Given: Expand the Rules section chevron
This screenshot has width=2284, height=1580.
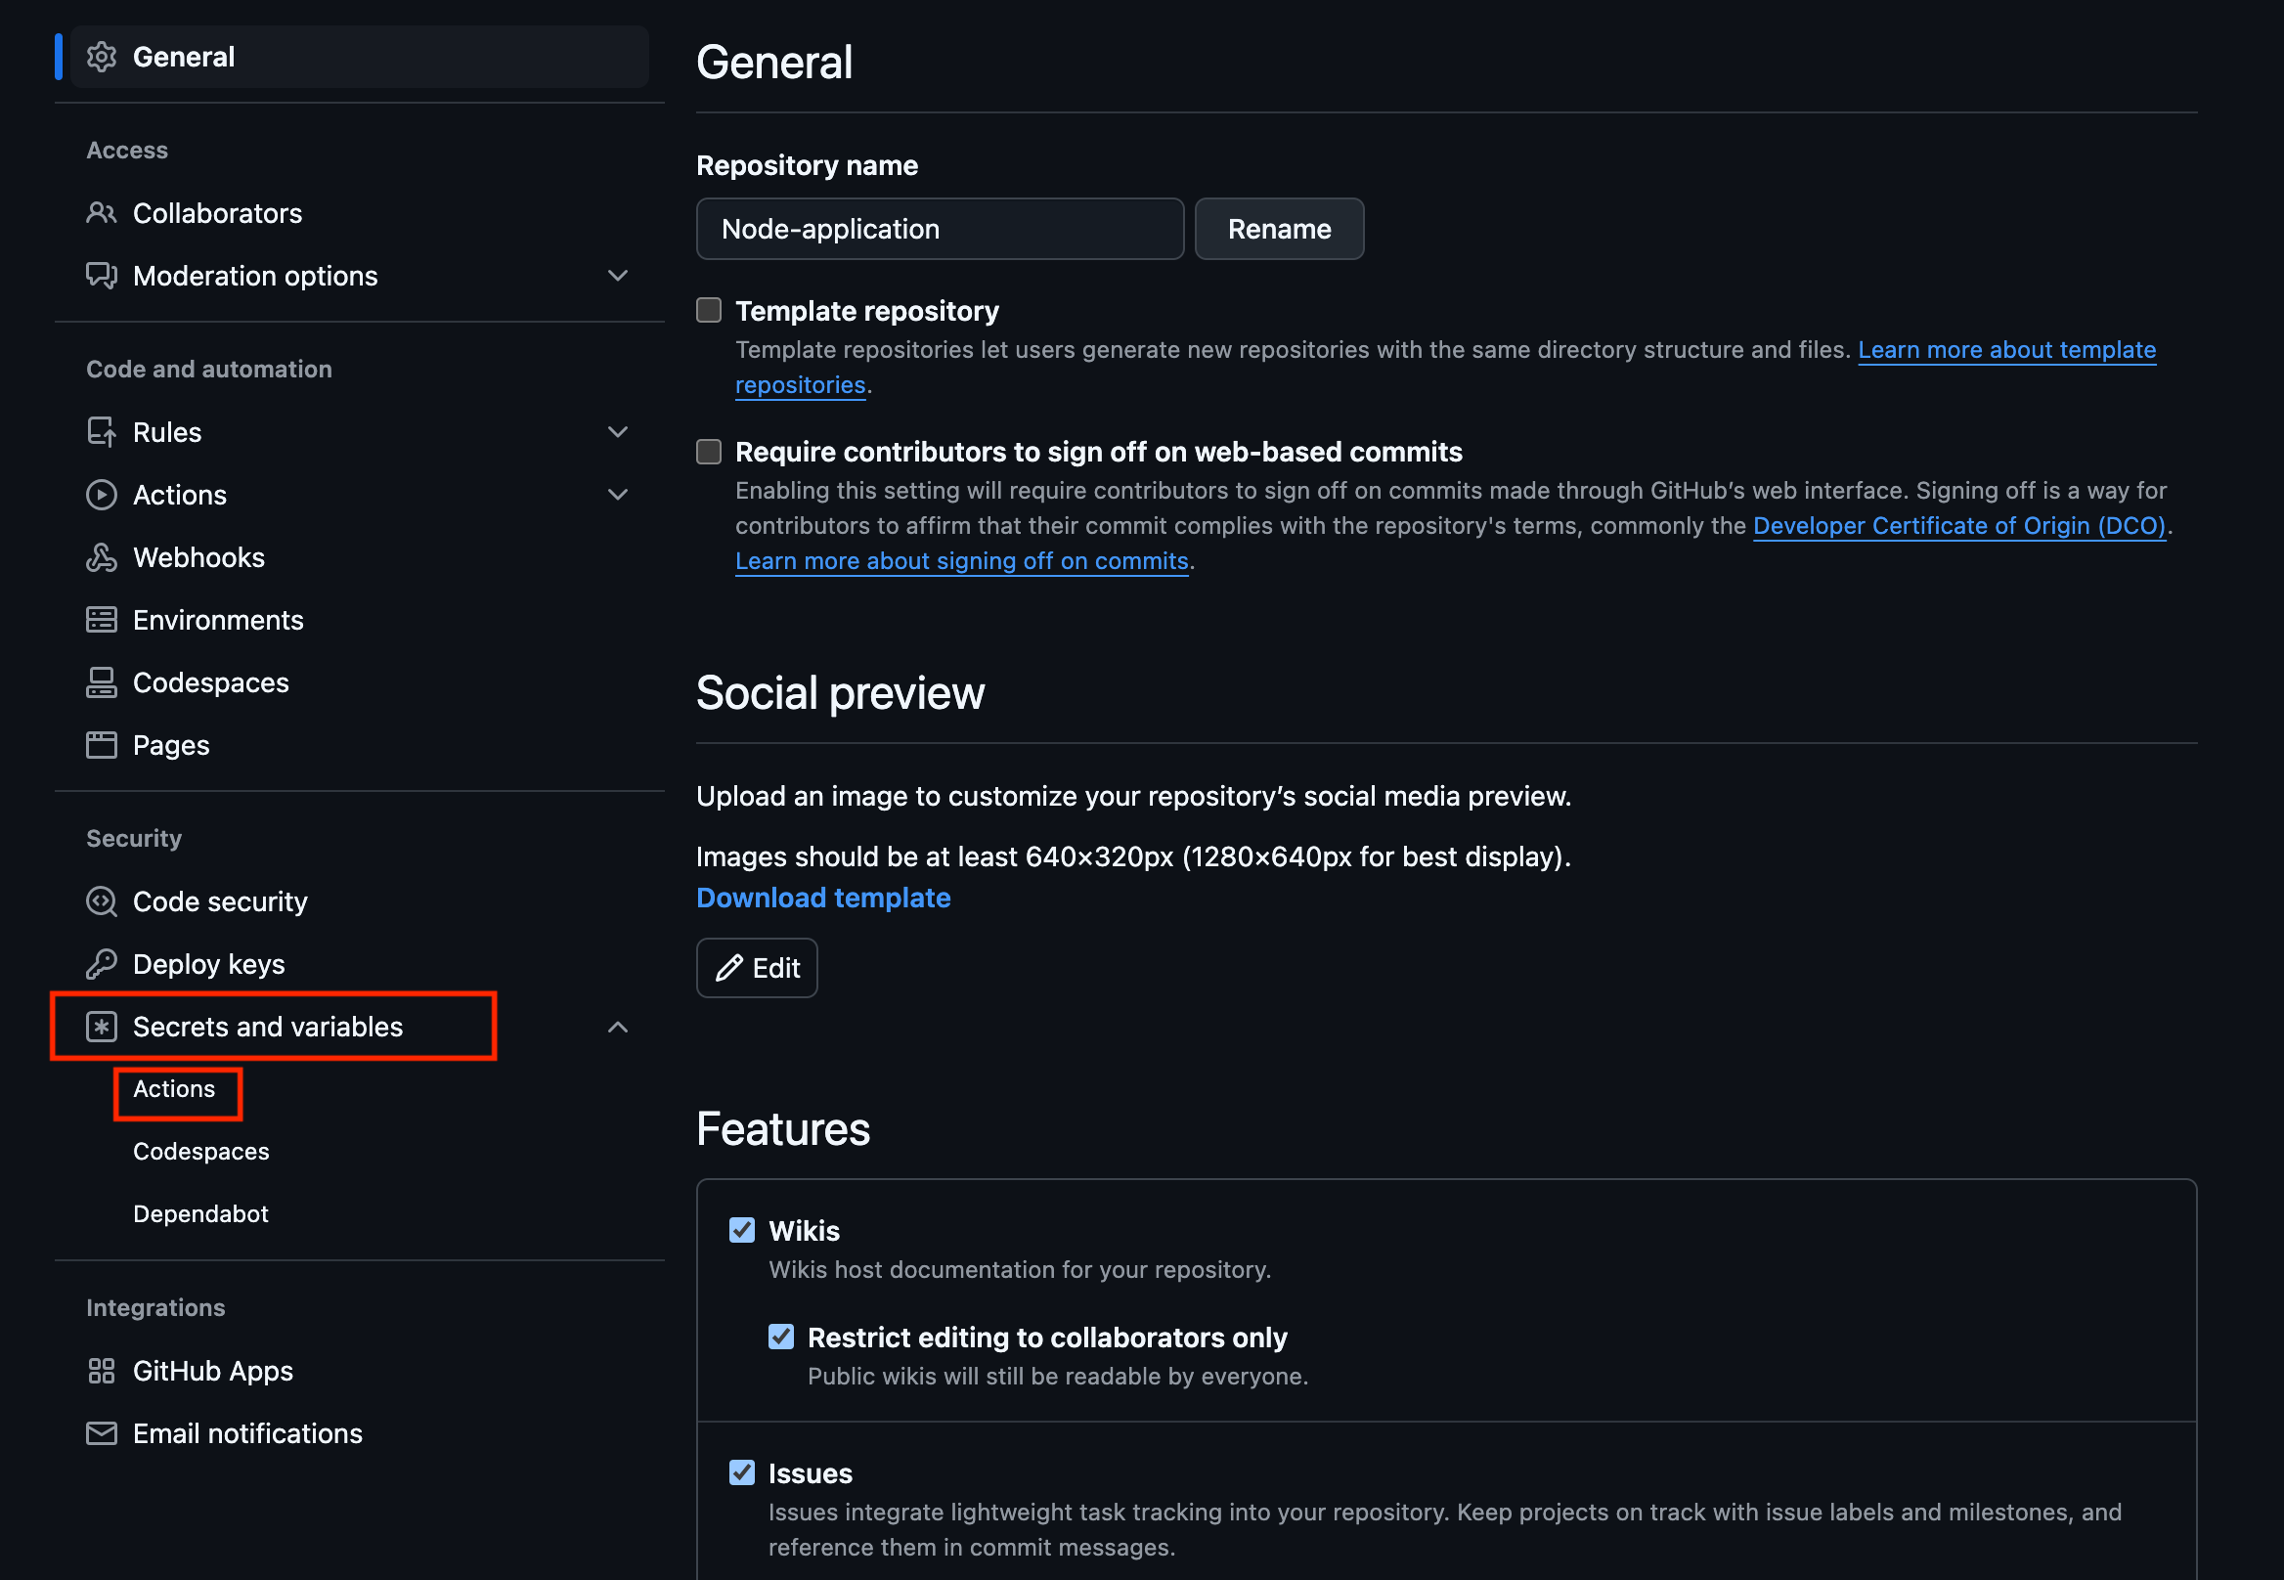Looking at the screenshot, I should (x=618, y=431).
